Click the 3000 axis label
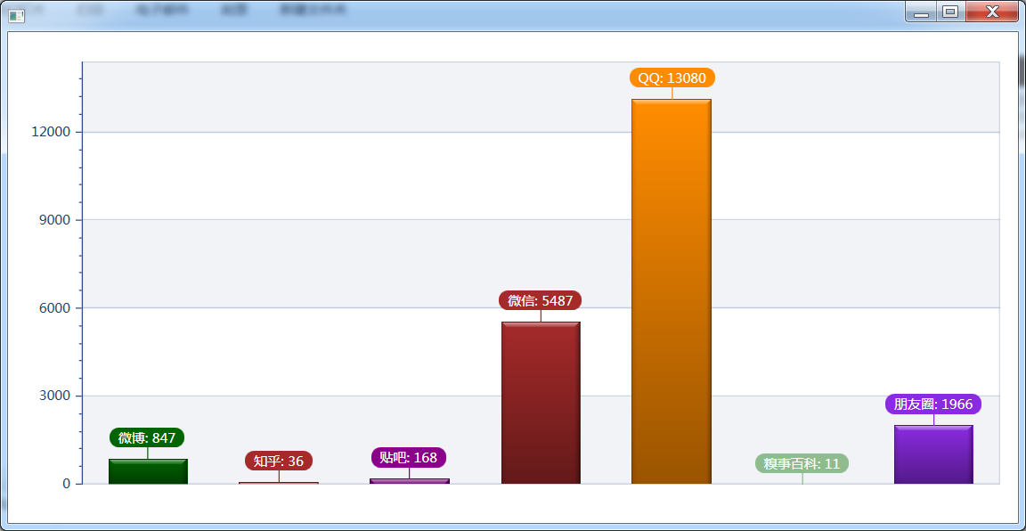The height and width of the screenshot is (531, 1026). click(54, 396)
